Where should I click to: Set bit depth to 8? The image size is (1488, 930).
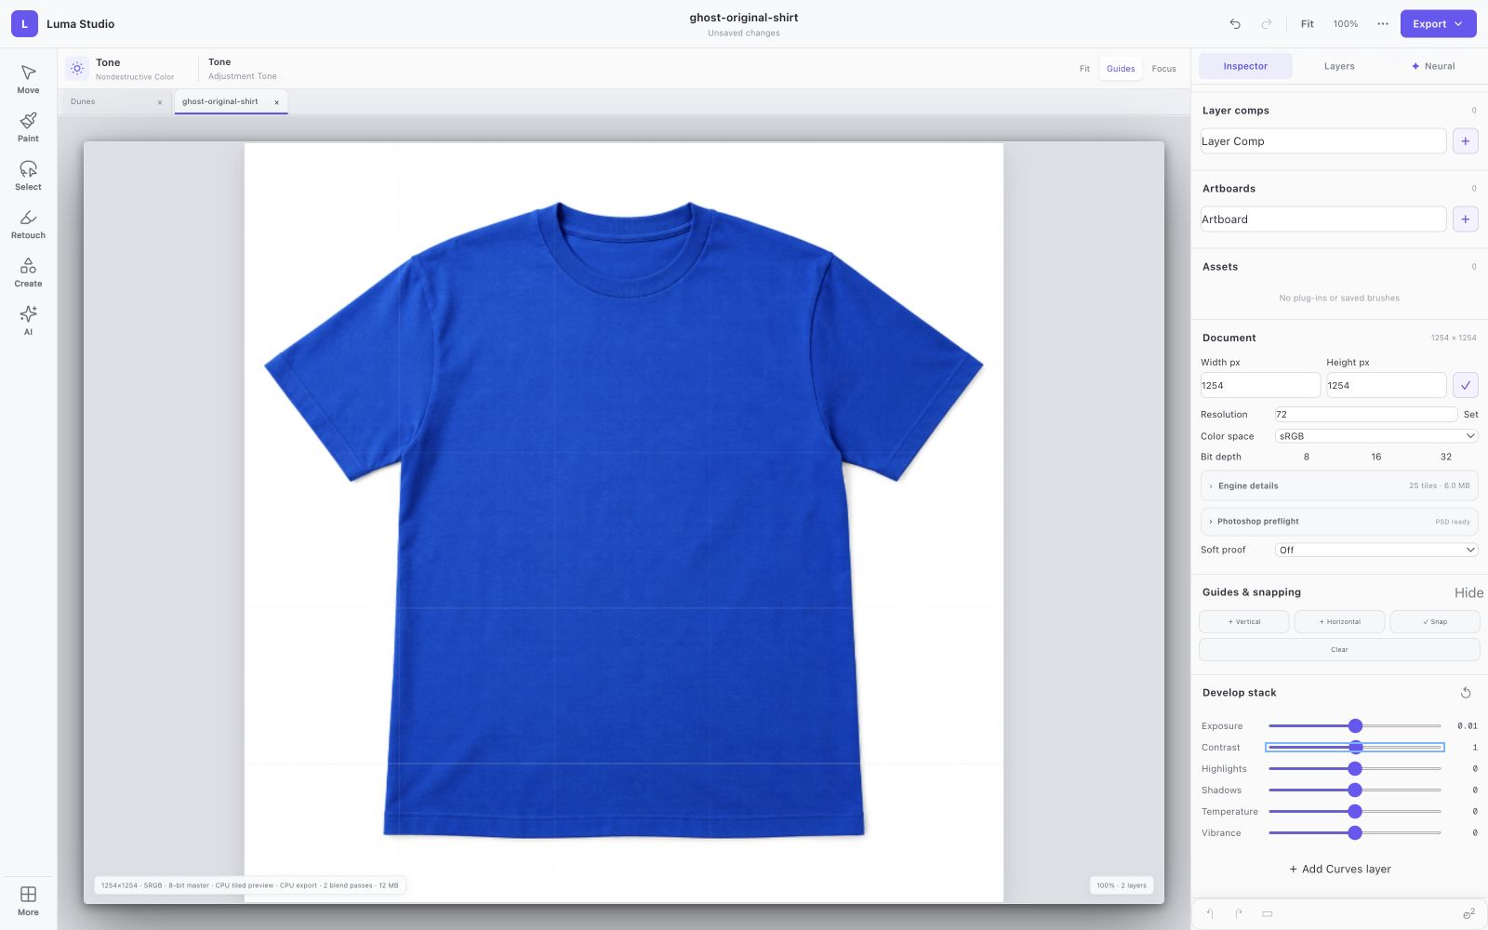(x=1307, y=457)
